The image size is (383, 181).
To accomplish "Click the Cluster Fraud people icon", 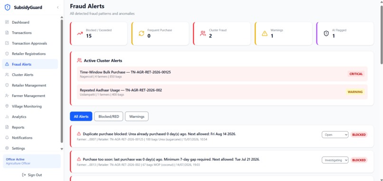I will point(203,33).
